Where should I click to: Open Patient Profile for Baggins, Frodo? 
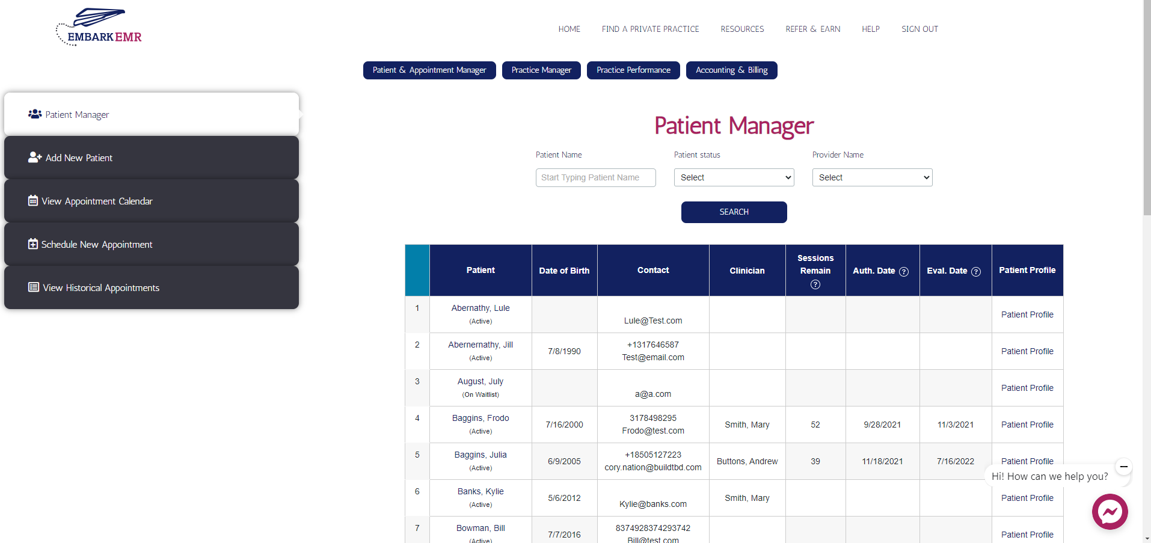click(x=1027, y=425)
